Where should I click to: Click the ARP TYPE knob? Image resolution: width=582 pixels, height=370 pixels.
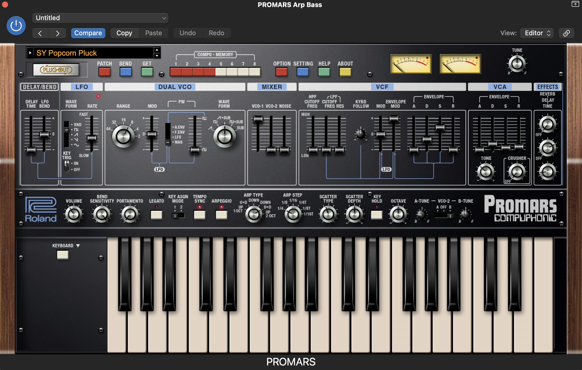(x=254, y=214)
